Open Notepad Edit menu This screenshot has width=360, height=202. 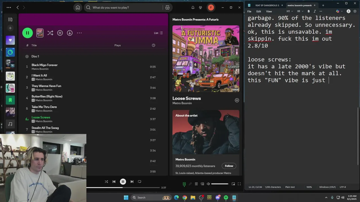(x=258, y=12)
